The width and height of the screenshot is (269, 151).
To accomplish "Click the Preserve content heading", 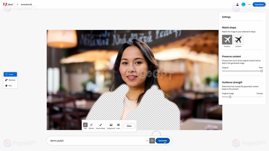I will [x=231, y=56].
